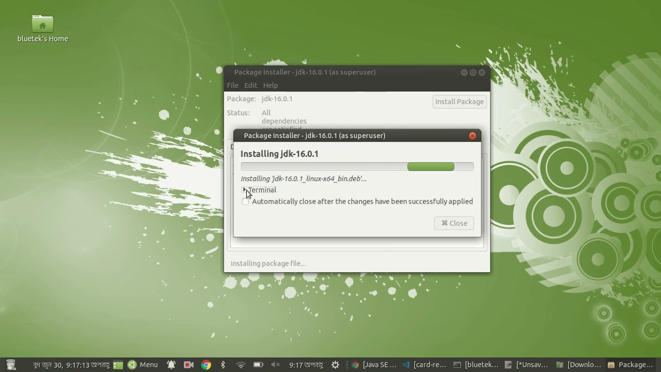Open bluetek's Home folder icon
The height and width of the screenshot is (372, 661).
pyautogui.click(x=42, y=24)
